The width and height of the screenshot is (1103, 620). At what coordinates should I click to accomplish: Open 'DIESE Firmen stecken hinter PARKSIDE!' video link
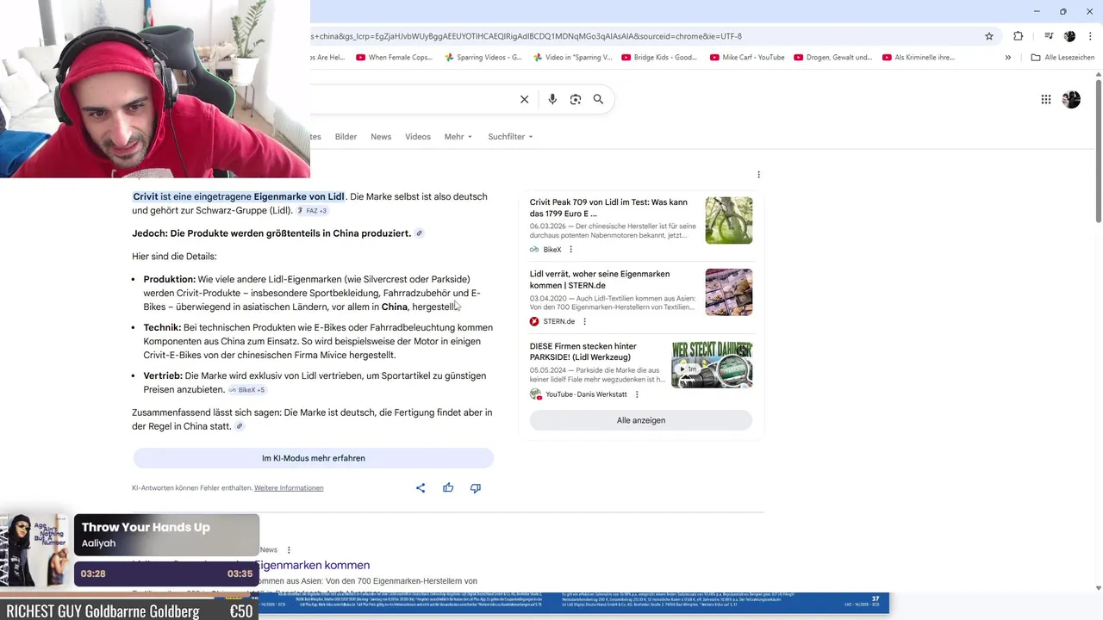click(583, 351)
